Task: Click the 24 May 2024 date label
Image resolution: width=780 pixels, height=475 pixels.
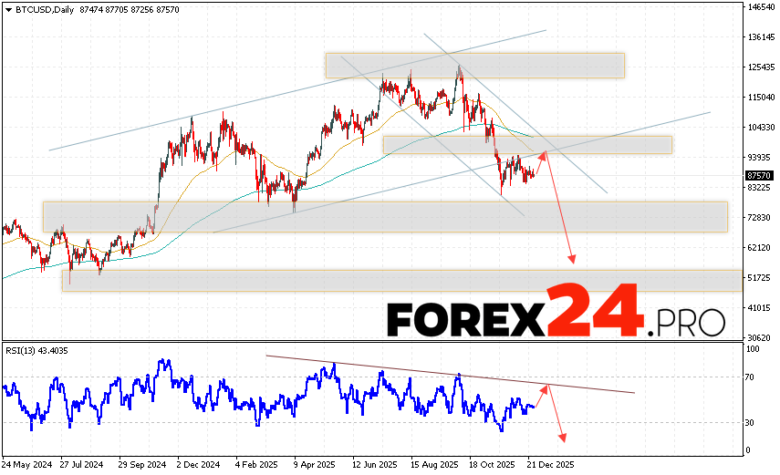Action: click(26, 464)
